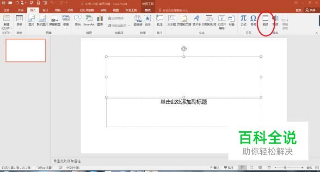Open File tab (文件)
Screen dimensions: 320x172
click(x=6, y=10)
